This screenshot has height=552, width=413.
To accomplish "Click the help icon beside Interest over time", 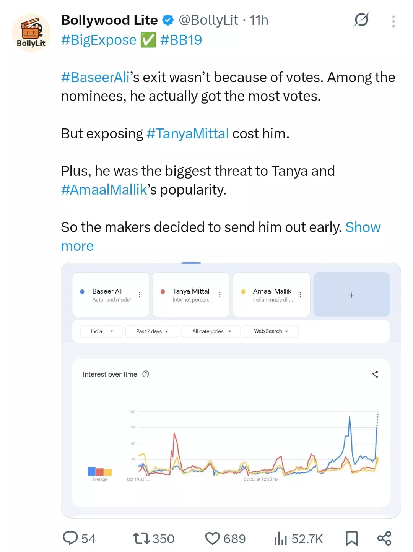I will click(x=146, y=374).
